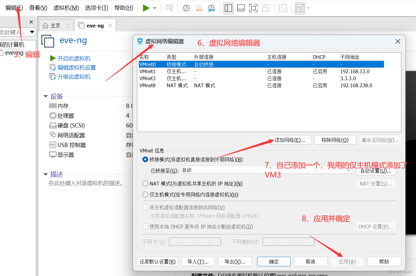Click the 移除网络(O) button
This screenshot has height=276, width=416.
(x=335, y=140)
